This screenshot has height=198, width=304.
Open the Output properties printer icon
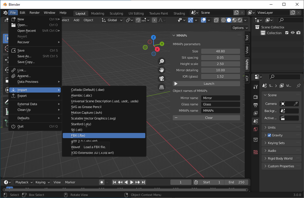click(x=256, y=105)
